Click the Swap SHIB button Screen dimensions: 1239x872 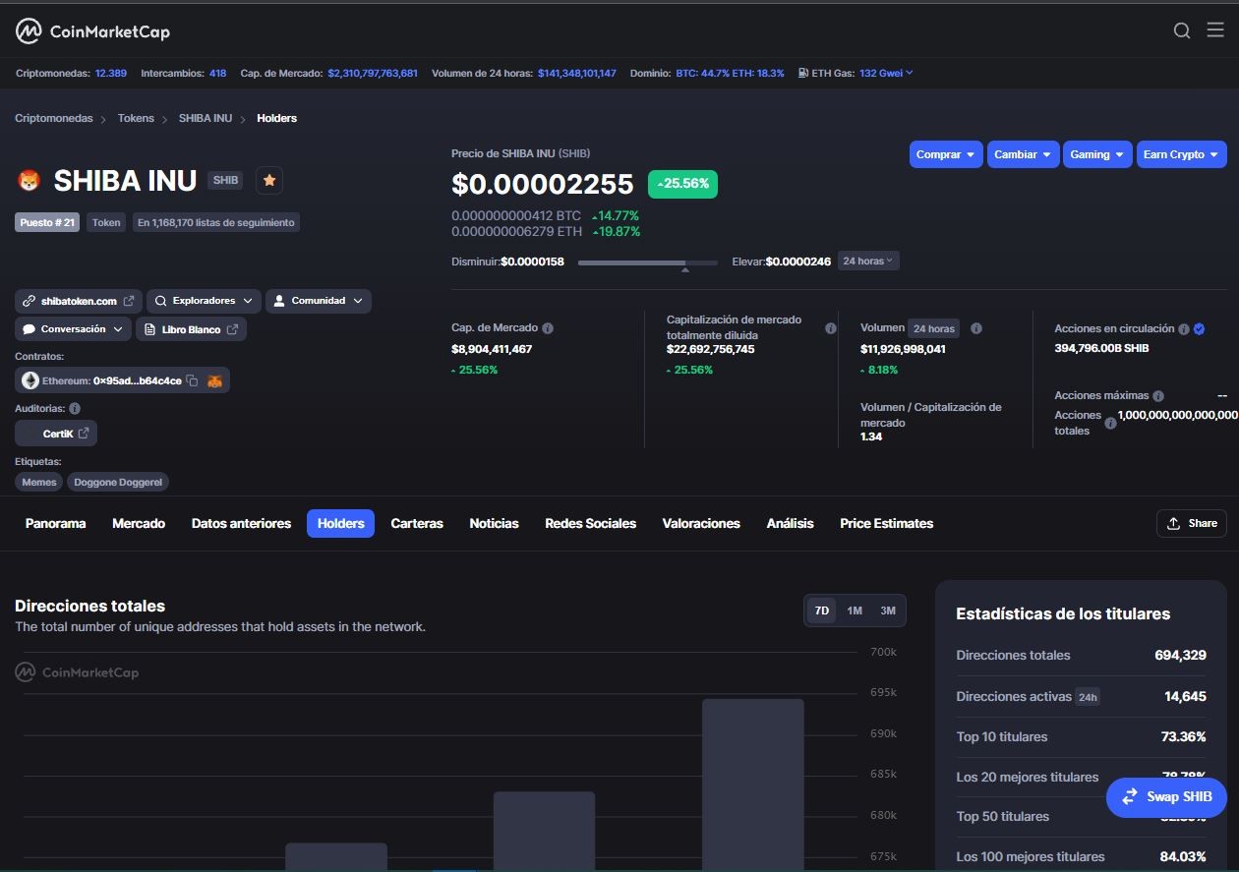1166,796
